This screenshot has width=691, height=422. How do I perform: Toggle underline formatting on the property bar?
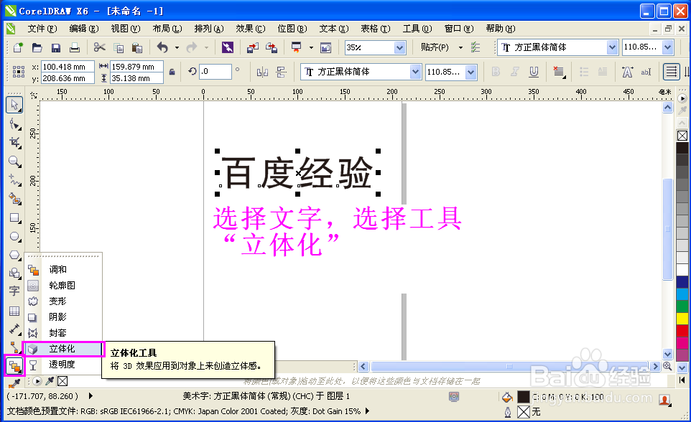(x=534, y=71)
